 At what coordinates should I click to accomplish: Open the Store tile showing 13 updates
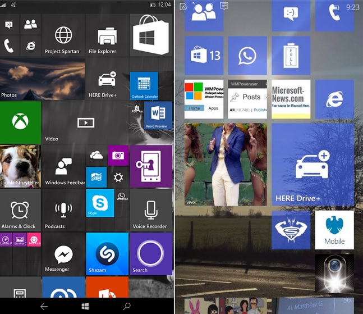pos(204,56)
